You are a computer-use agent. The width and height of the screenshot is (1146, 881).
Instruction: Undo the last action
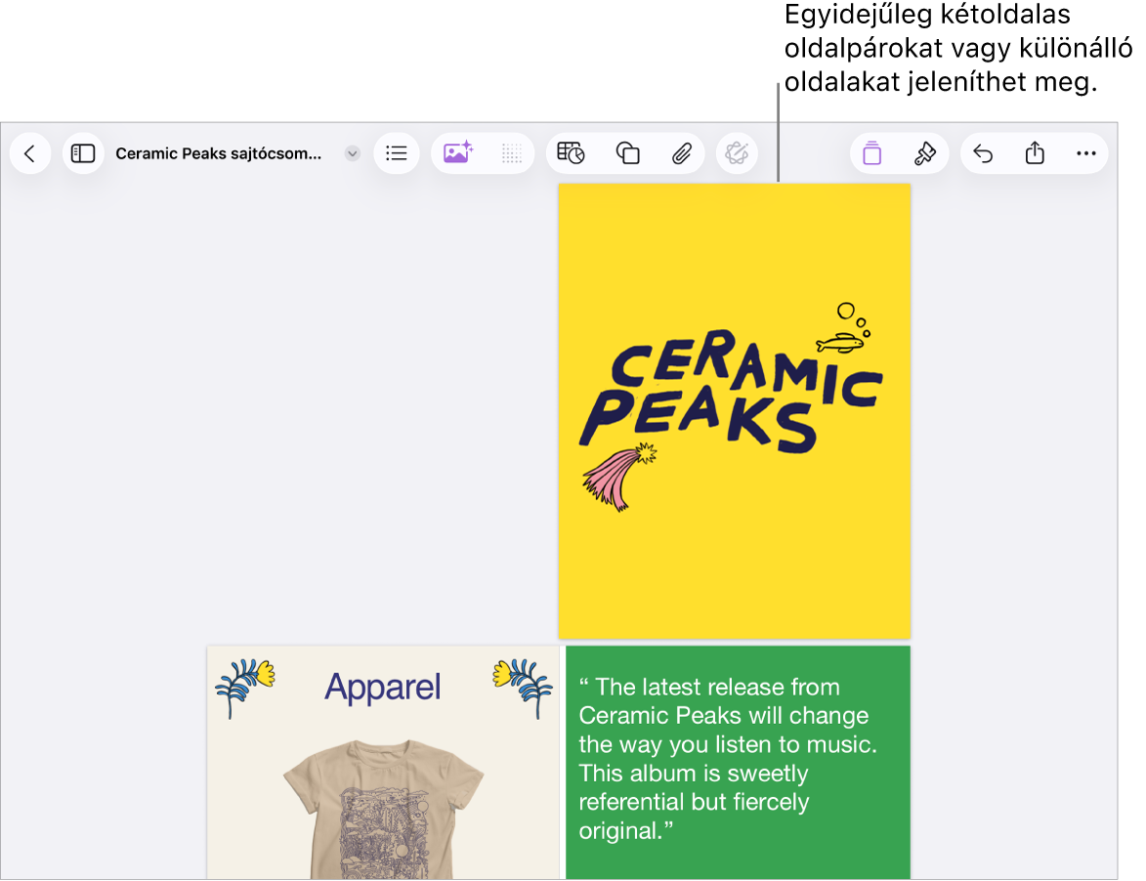coord(983,153)
